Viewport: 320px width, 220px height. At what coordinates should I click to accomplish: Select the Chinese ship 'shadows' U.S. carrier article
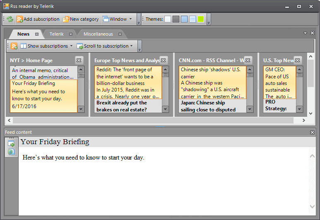click(x=213, y=82)
